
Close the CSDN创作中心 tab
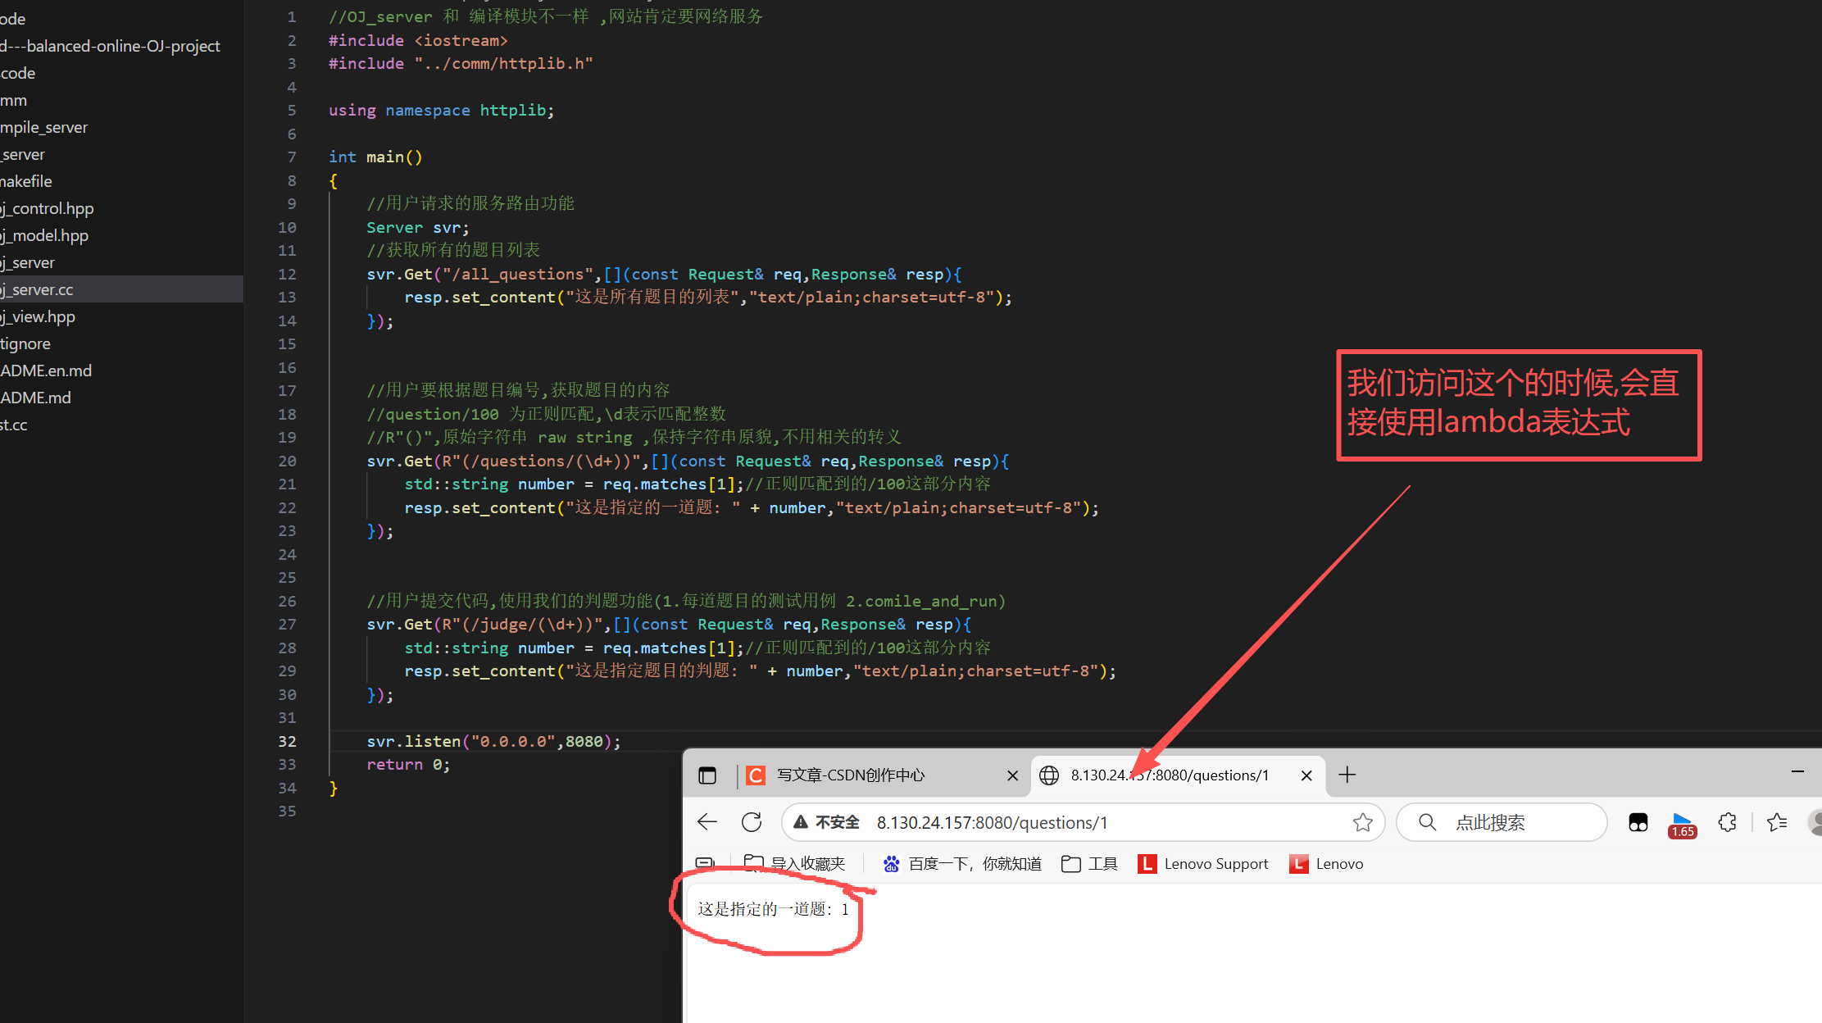click(x=1013, y=775)
